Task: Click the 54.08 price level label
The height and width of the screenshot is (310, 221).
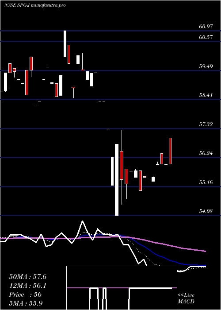Action: [x=206, y=211]
